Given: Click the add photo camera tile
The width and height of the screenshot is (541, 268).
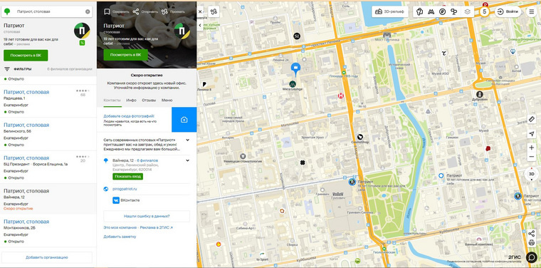Looking at the screenshot, I should (x=184, y=120).
